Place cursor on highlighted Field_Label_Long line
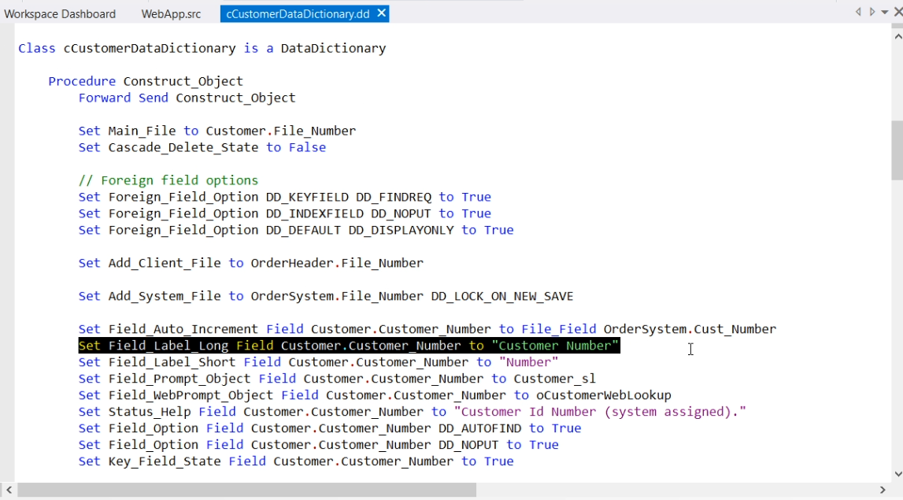The image size is (903, 500). click(x=349, y=346)
